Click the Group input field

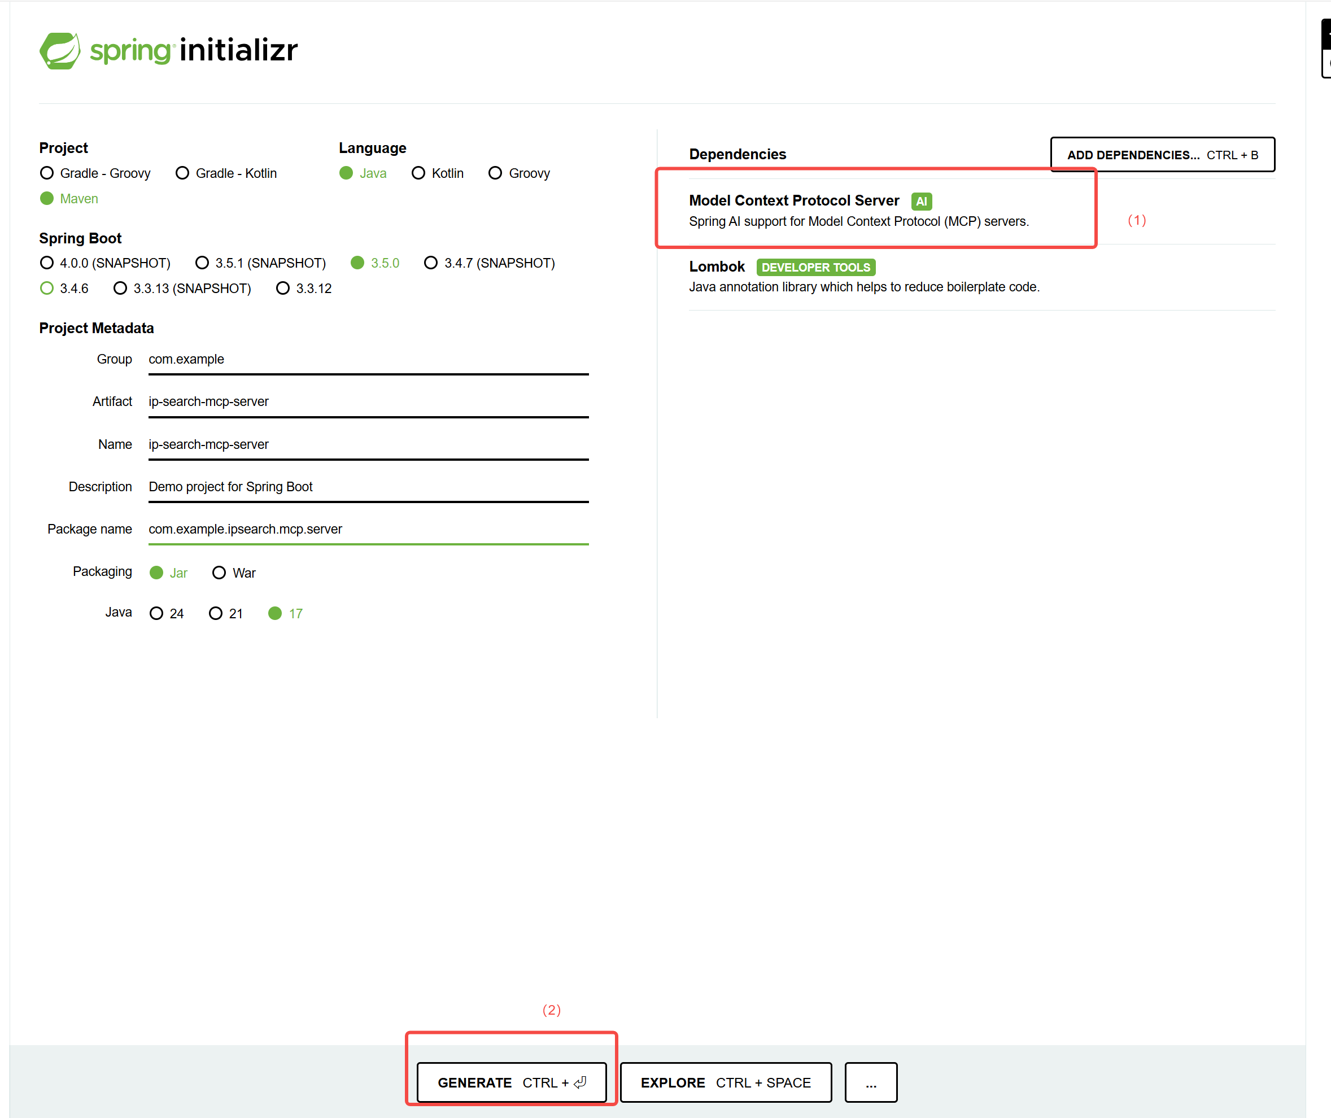click(368, 359)
